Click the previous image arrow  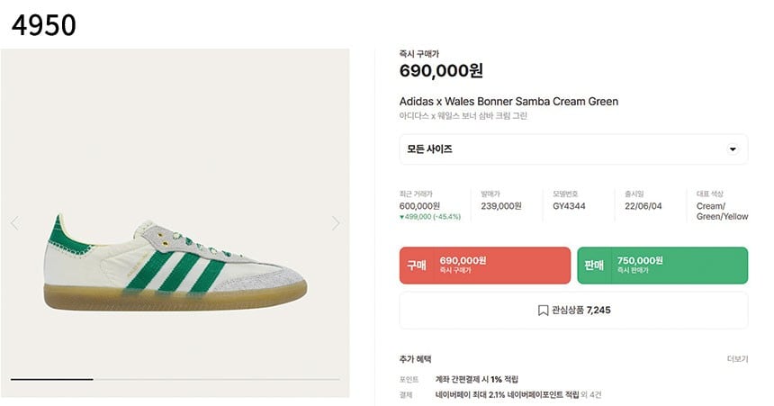click(14, 223)
